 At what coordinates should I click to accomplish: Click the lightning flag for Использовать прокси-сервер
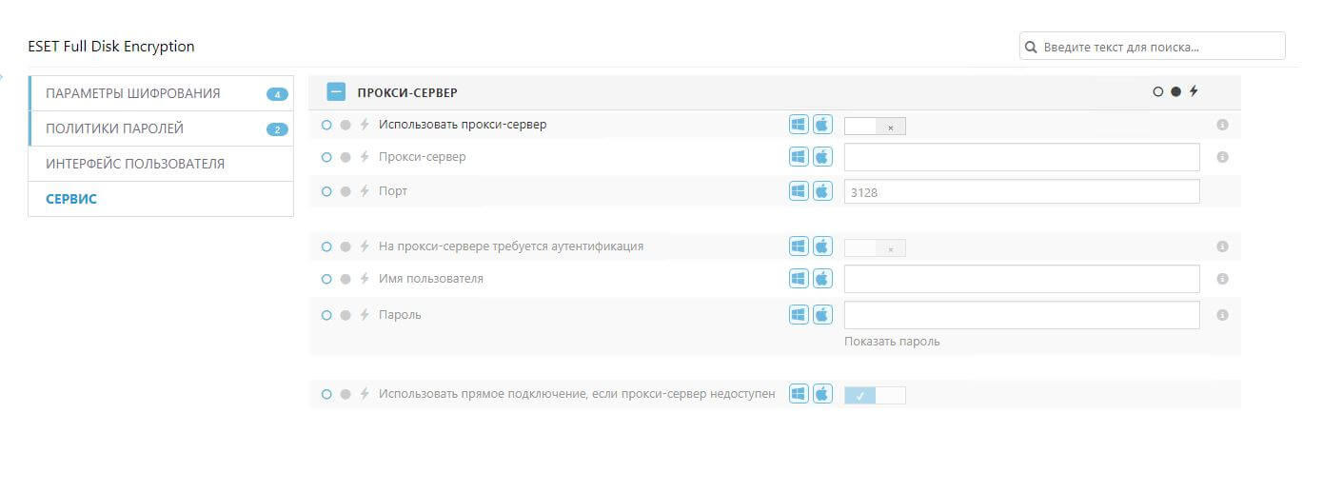[364, 125]
